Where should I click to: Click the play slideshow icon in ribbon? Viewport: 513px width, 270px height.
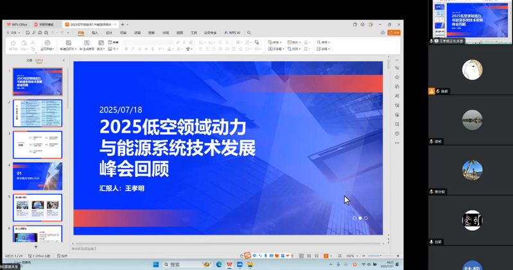click(48, 43)
